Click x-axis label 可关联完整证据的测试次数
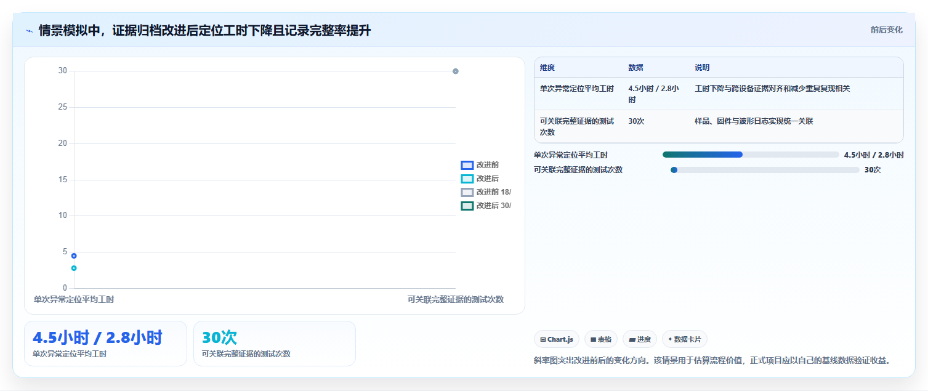 (456, 299)
